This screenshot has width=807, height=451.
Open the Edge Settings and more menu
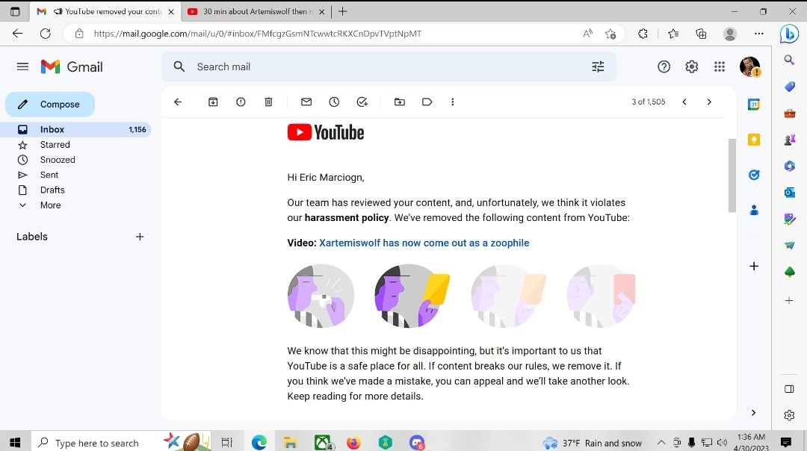758,34
